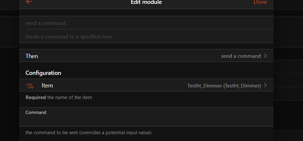Image resolution: width=303 pixels, height=141 pixels.
Task: Click the Item row label
Action: click(47, 86)
